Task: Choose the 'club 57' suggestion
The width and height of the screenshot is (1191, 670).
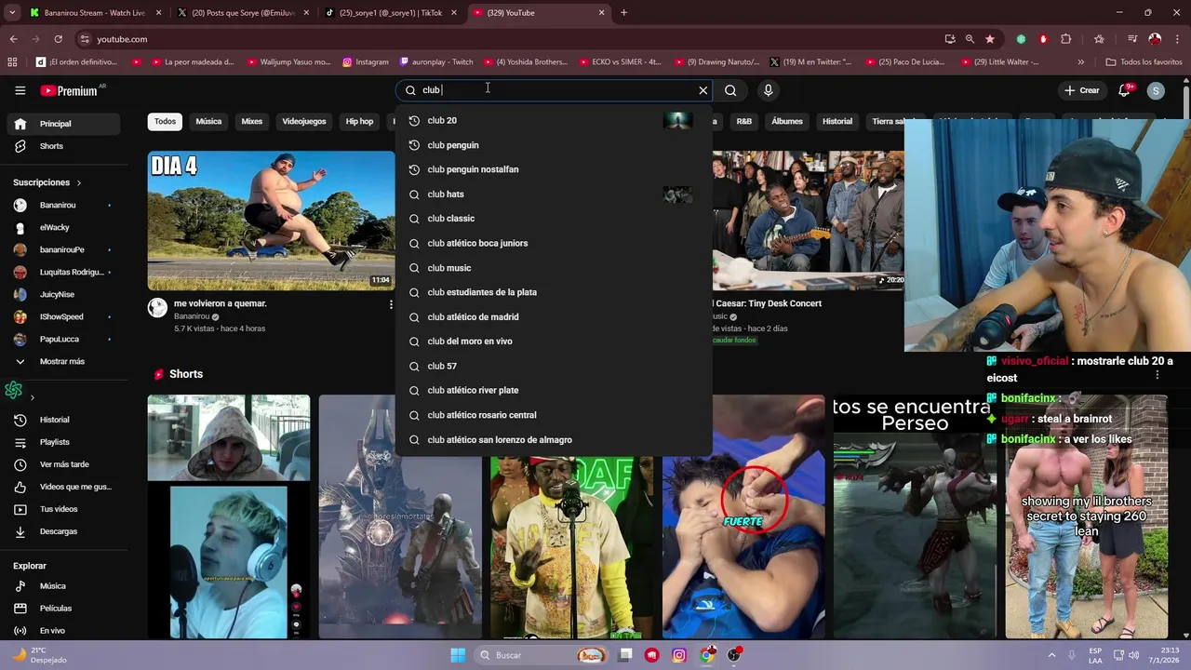Action: point(554,366)
